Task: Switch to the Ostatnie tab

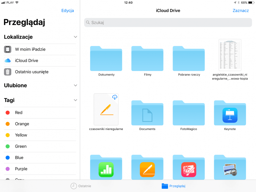Action: tap(81, 186)
